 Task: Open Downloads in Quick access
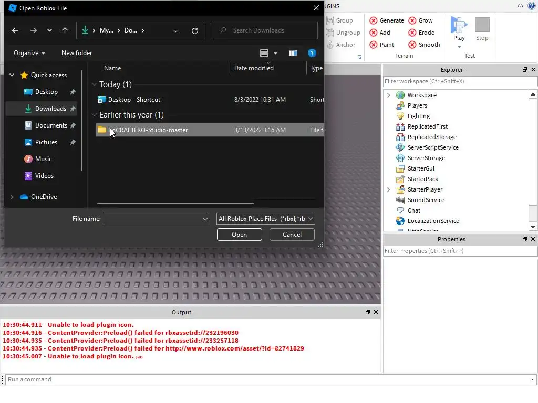(x=50, y=109)
